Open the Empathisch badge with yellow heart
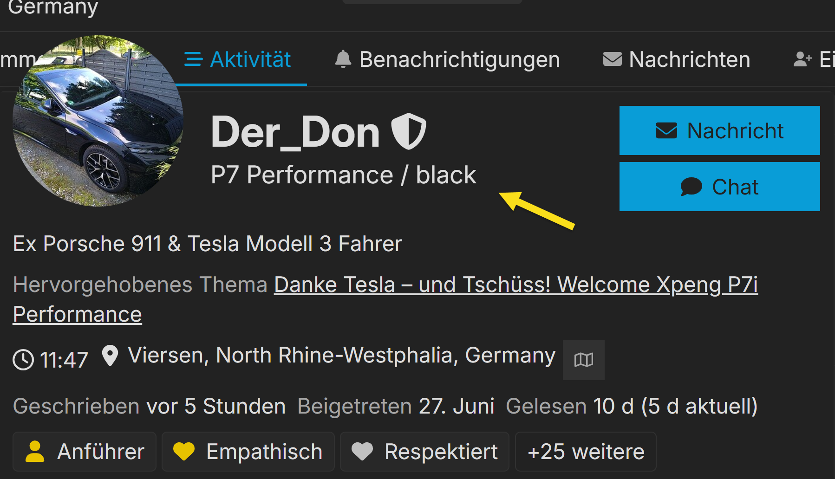This screenshot has width=835, height=479. point(248,452)
